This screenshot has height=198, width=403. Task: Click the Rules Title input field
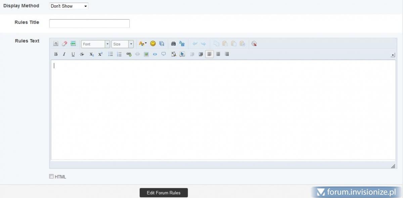(x=89, y=23)
